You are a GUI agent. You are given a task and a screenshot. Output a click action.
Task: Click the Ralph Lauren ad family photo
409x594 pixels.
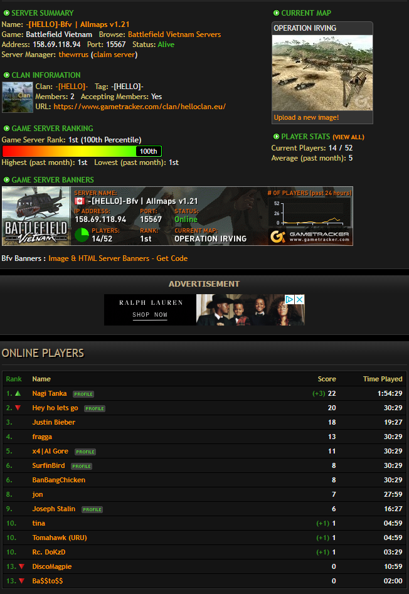click(x=250, y=310)
